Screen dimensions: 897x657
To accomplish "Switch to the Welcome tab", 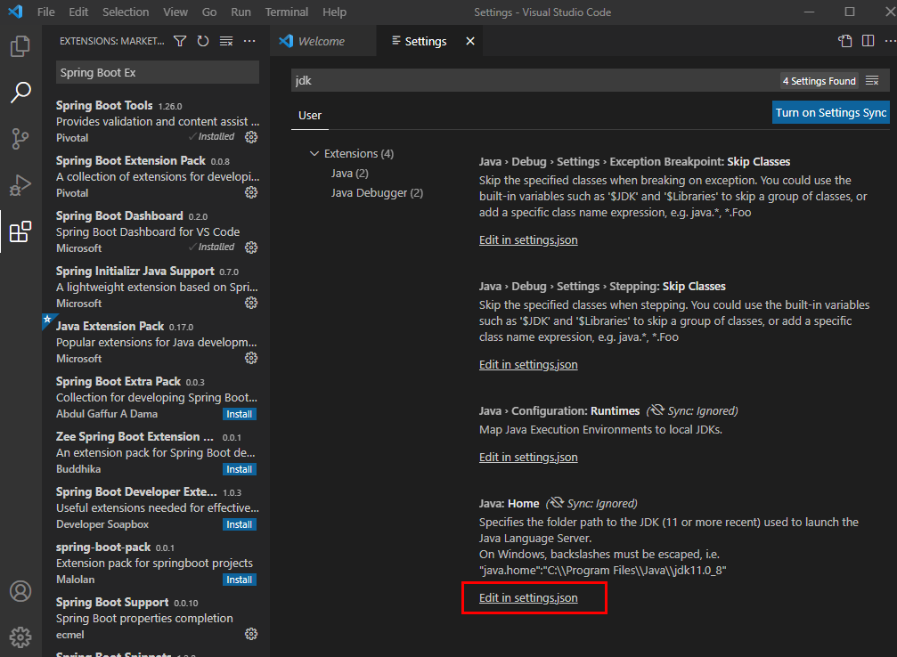I will point(323,41).
